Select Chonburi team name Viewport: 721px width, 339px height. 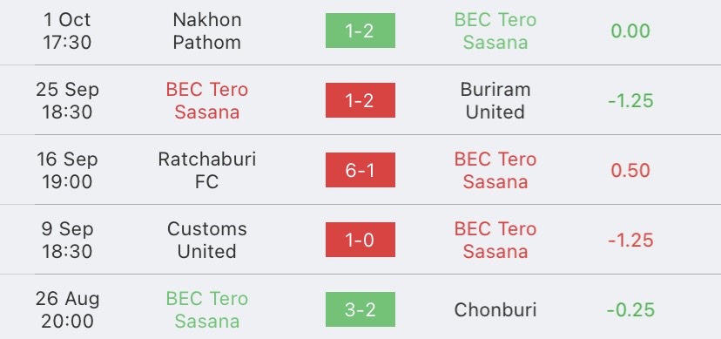point(495,310)
